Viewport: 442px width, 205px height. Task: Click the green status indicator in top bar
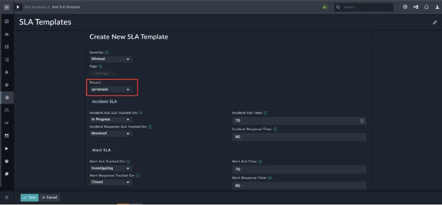pyautogui.click(x=325, y=7)
